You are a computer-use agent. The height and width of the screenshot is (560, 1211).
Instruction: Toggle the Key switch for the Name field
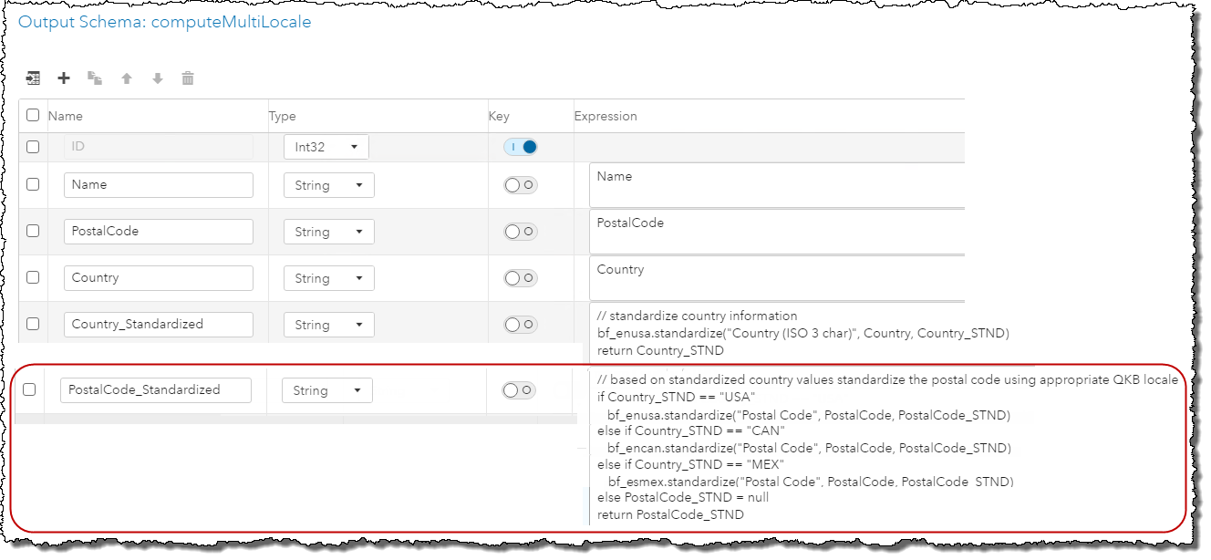[521, 185]
